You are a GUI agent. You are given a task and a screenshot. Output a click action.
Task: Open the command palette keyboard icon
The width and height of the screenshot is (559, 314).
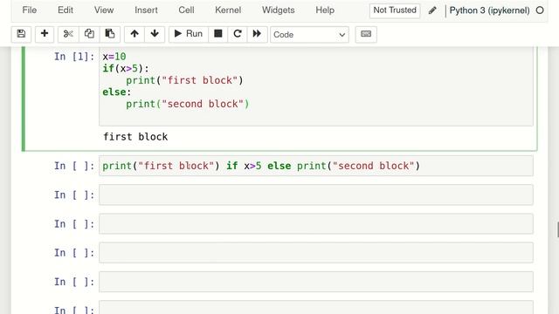tap(366, 34)
